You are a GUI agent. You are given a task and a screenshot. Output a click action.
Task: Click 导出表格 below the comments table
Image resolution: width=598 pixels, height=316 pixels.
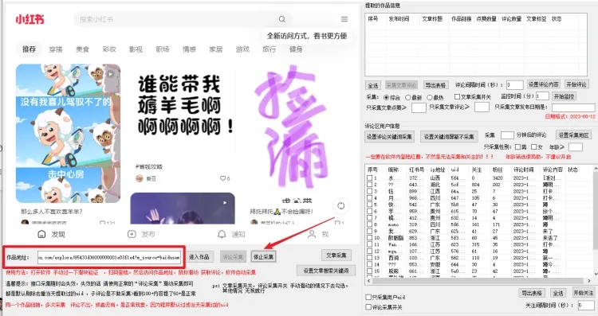[x=532, y=293]
